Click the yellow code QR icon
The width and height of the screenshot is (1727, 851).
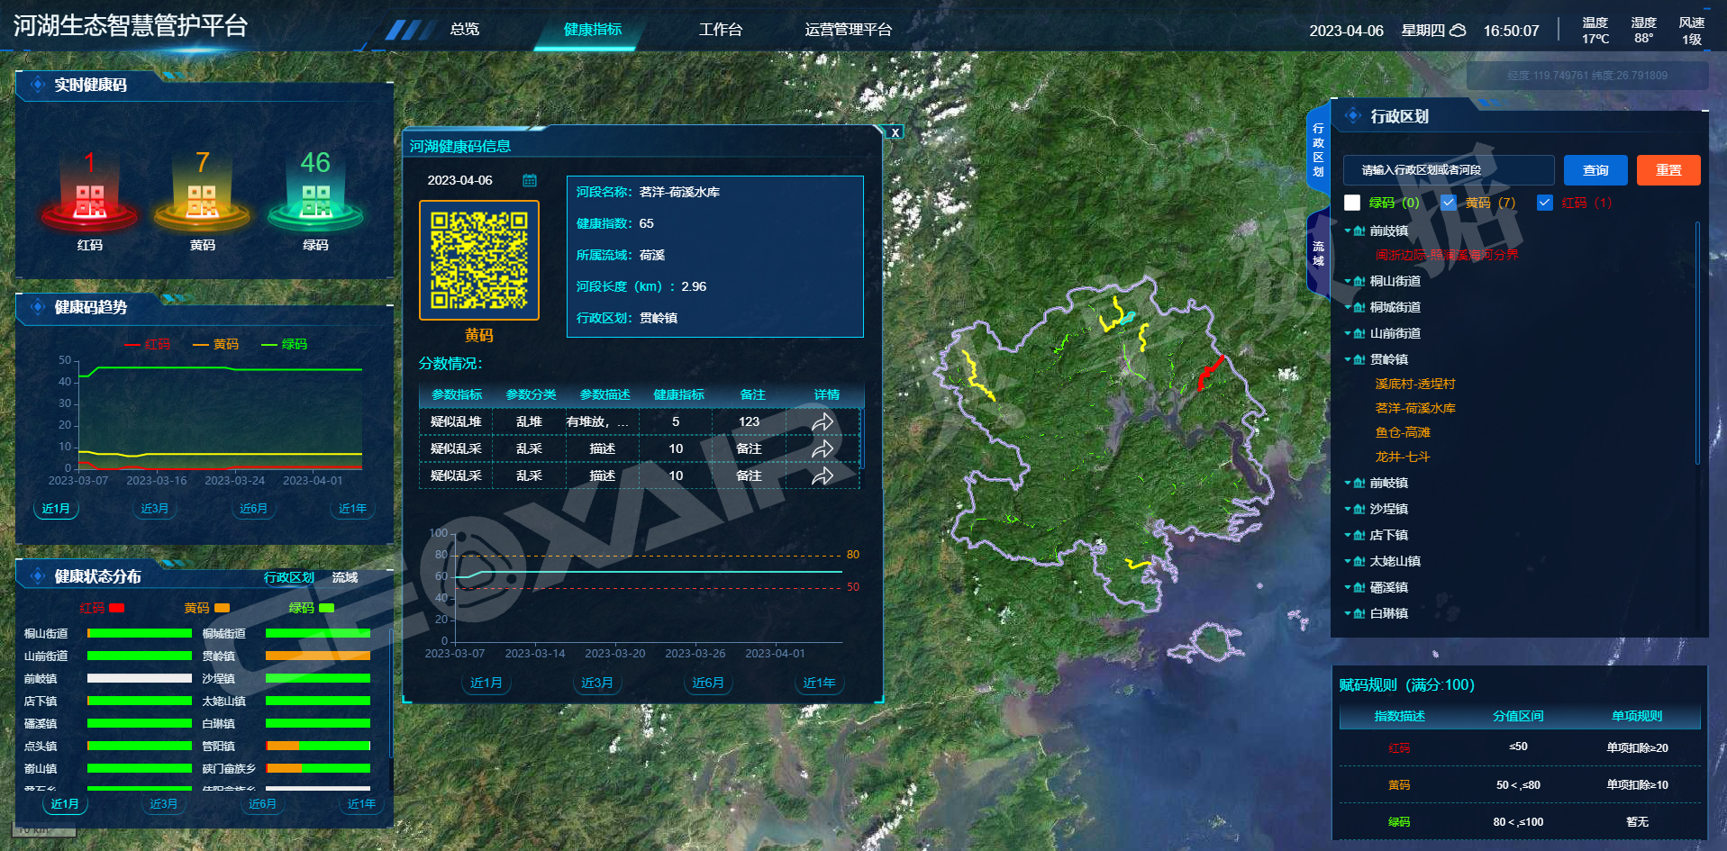click(202, 201)
